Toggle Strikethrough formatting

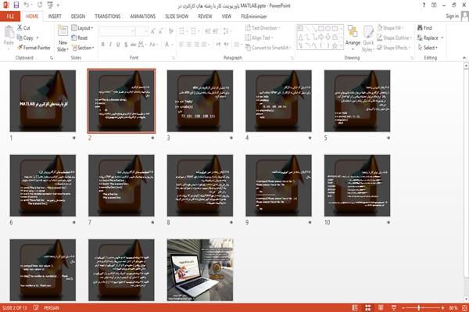134,45
